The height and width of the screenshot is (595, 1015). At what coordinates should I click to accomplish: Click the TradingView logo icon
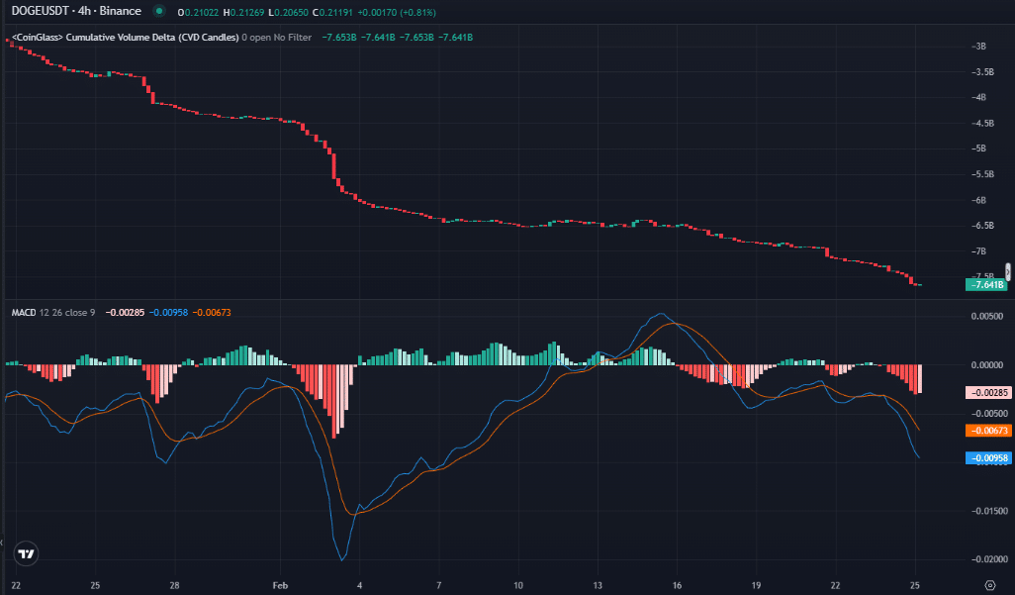(x=27, y=554)
